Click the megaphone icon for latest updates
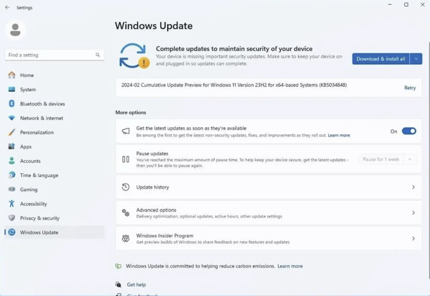 pos(126,131)
